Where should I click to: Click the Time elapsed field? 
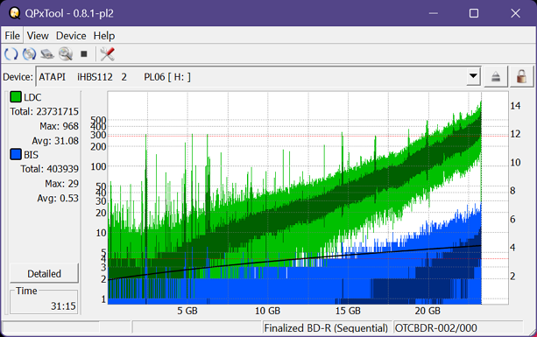tap(44, 302)
